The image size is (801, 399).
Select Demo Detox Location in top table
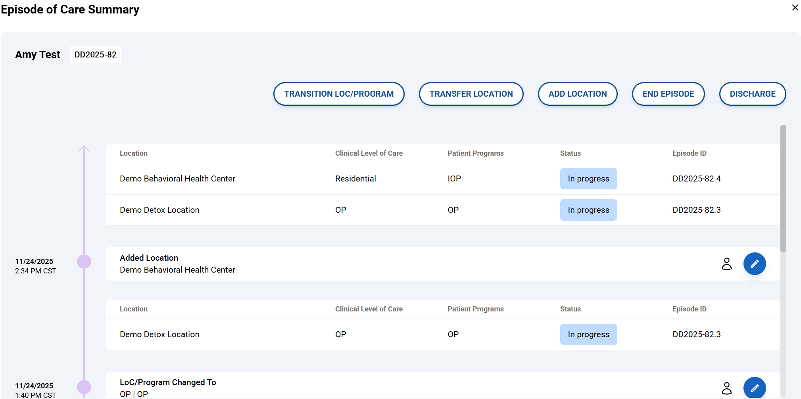coord(159,210)
